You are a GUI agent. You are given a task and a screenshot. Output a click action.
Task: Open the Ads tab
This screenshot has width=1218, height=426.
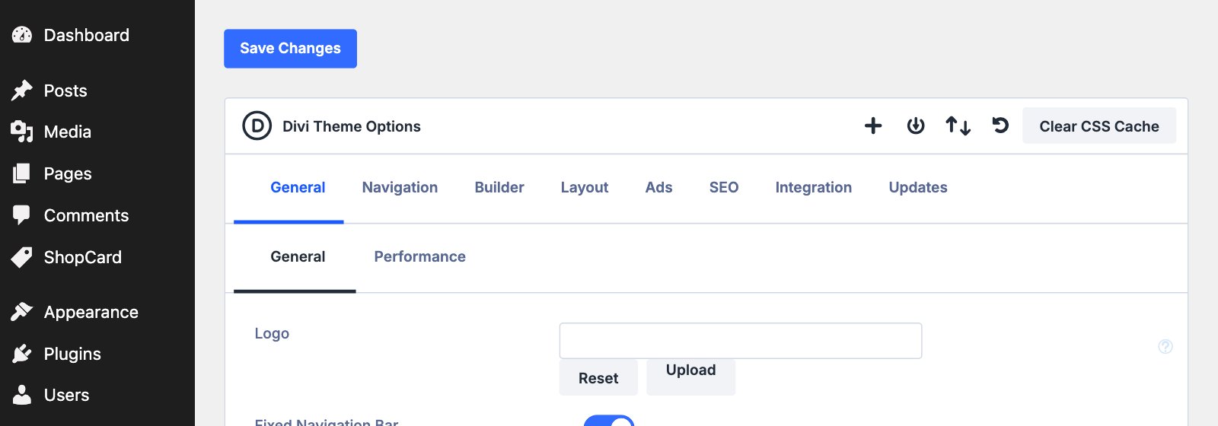click(x=659, y=187)
